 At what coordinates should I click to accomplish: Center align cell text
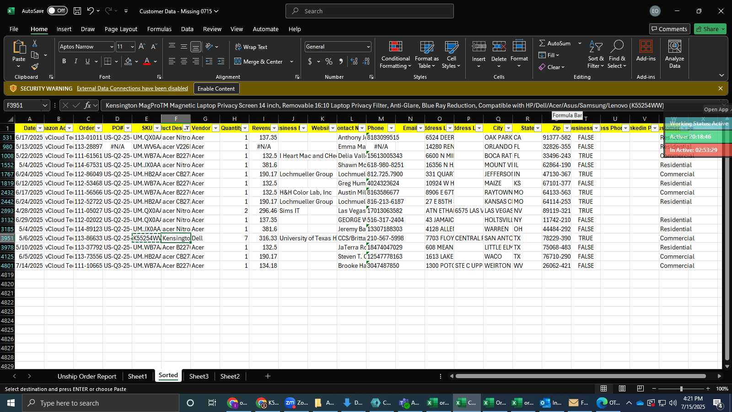click(x=183, y=61)
